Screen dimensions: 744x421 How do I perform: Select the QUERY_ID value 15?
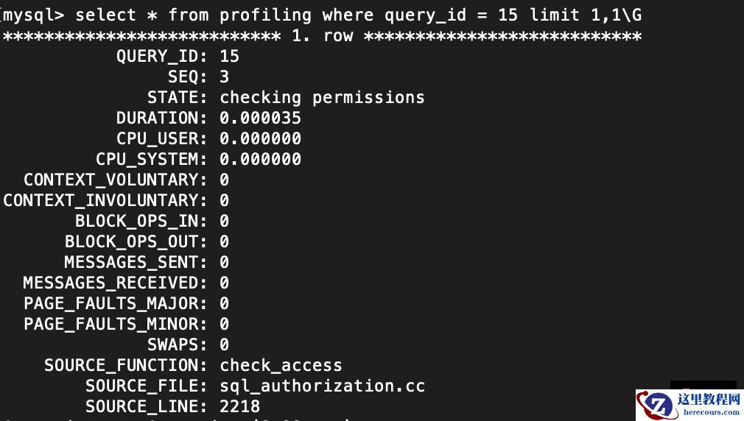coord(229,56)
